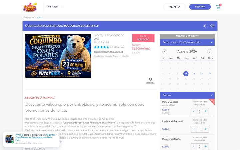
Task: Open the Golden Circus logo homepage
Action: tap(30, 7)
